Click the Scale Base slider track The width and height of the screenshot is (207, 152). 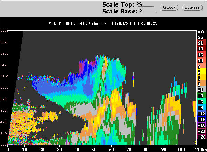(x=148, y=13)
